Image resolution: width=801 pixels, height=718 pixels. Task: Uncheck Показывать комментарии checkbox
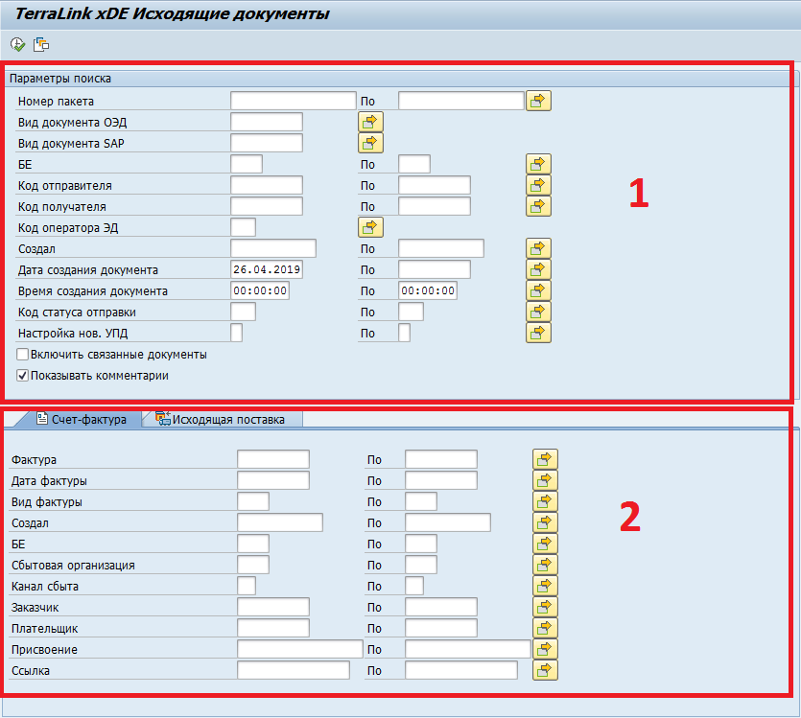click(x=23, y=376)
